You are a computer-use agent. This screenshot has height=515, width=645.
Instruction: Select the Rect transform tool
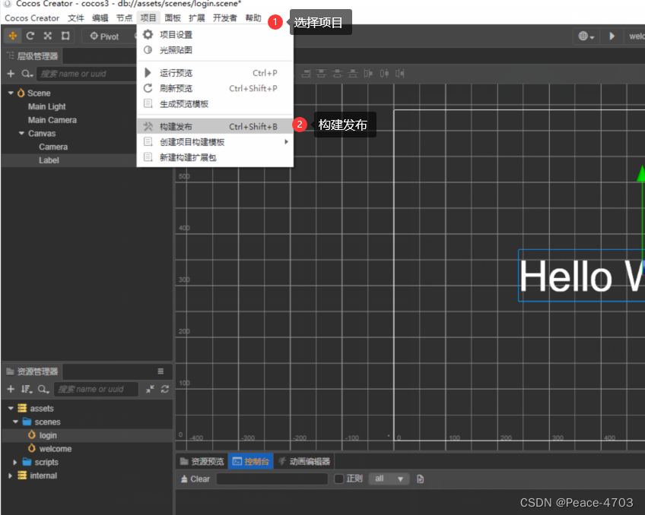coord(65,36)
